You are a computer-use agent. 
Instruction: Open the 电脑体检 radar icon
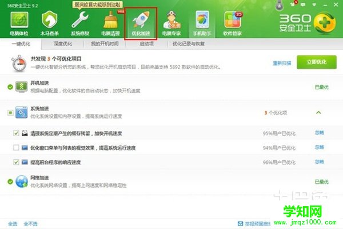pos(19,23)
